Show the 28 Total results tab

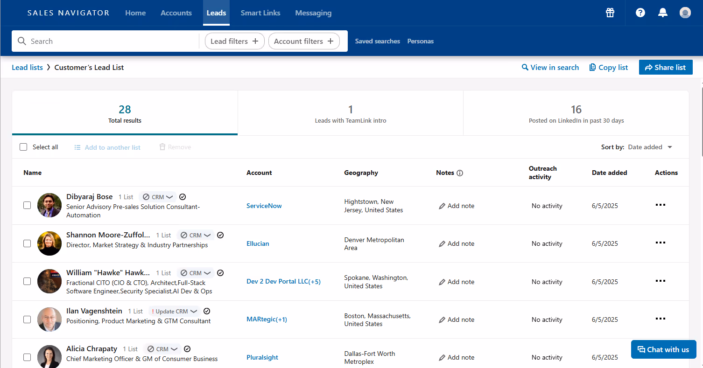(x=125, y=113)
